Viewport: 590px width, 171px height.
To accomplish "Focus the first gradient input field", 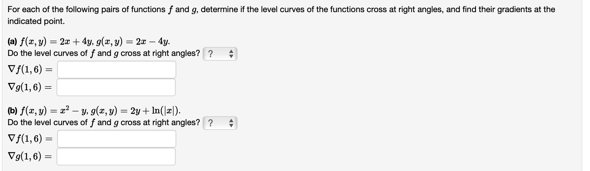I will pos(116,70).
